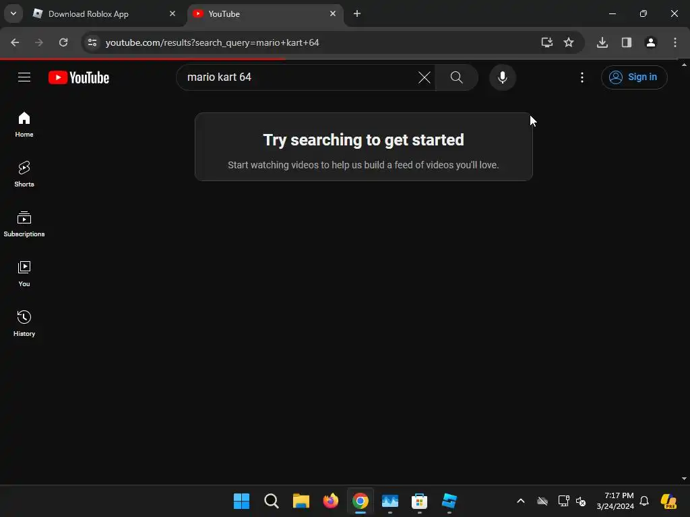Viewport: 690px width, 517px height.
Task: Select the YouTube browser tab
Action: click(x=266, y=14)
